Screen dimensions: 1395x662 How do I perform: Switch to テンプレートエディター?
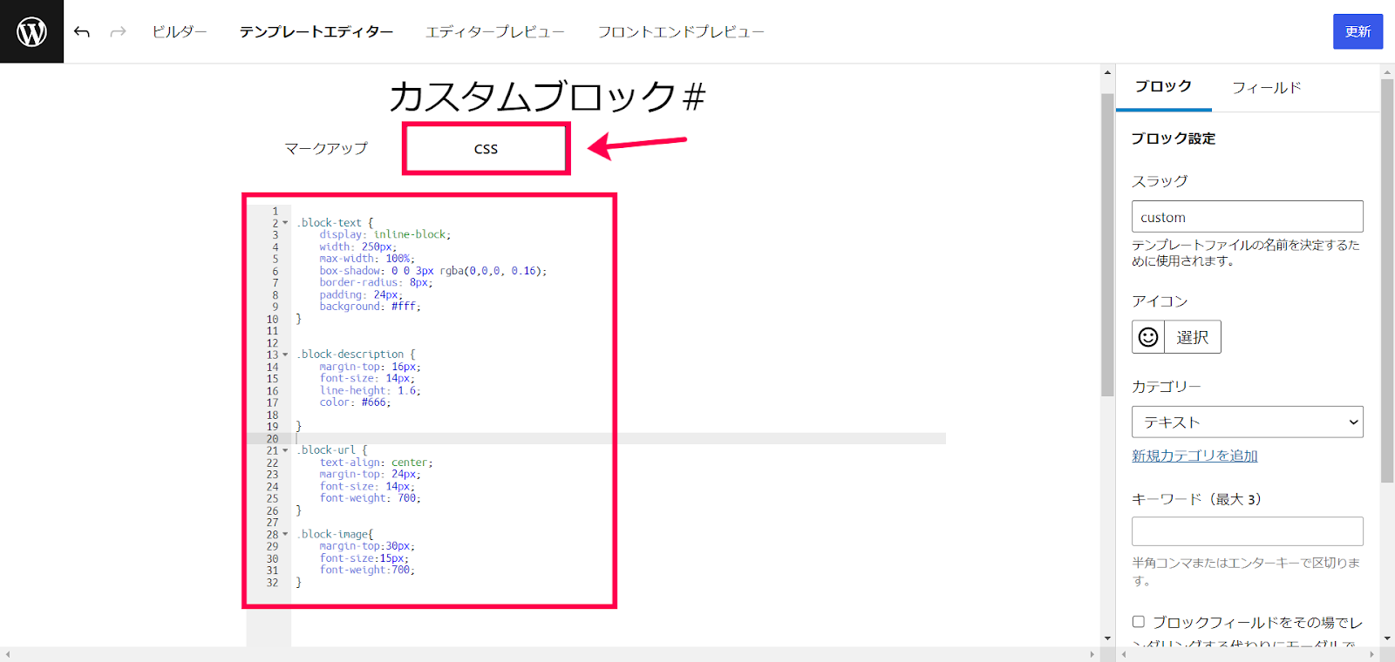[x=316, y=32]
